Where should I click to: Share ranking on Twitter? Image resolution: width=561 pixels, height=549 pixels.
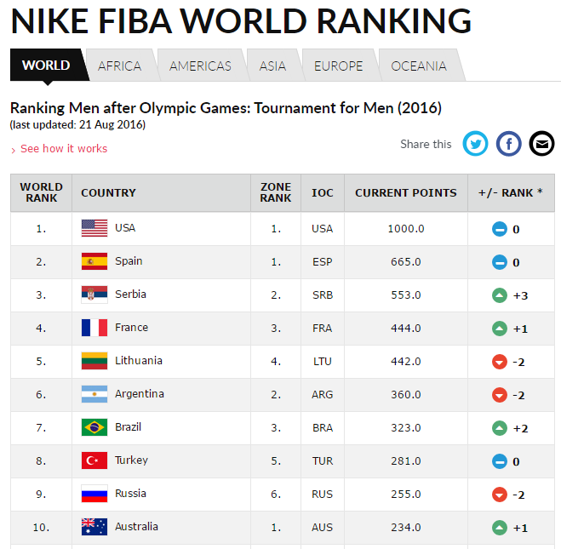(x=475, y=144)
